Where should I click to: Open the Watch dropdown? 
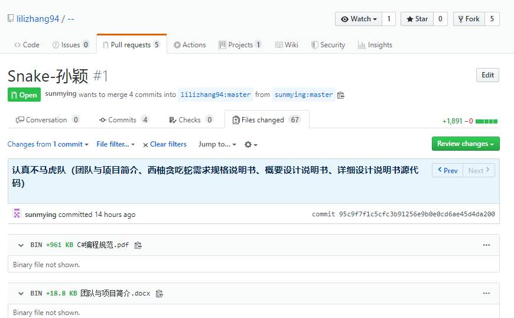[x=358, y=19]
